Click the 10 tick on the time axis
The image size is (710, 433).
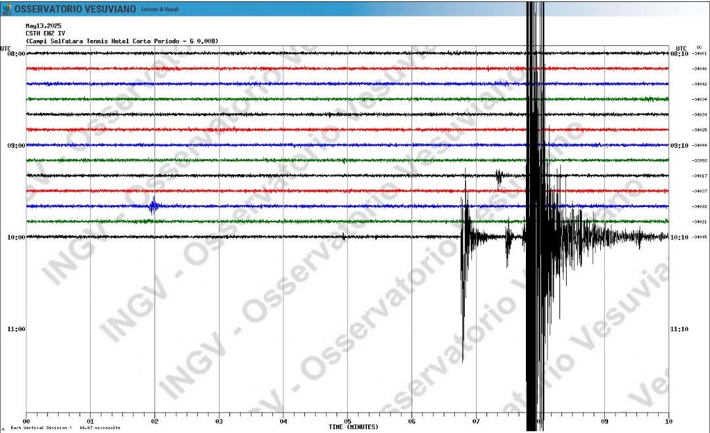668,421
